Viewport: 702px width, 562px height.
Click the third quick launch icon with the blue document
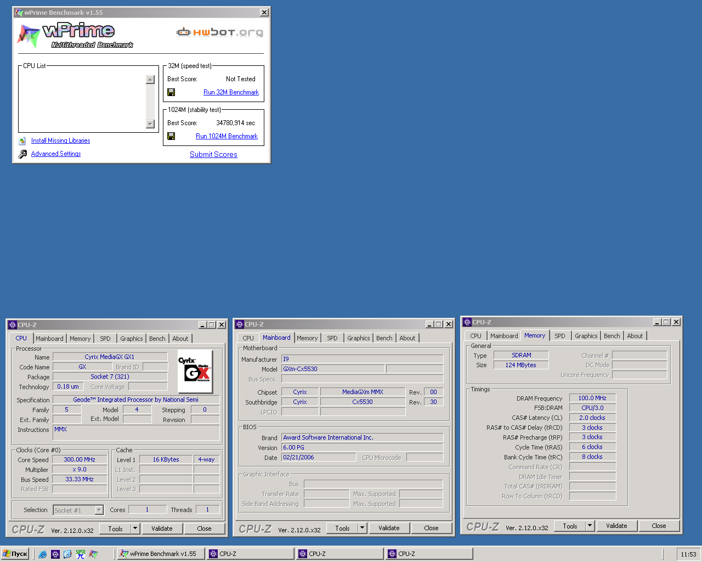point(67,554)
